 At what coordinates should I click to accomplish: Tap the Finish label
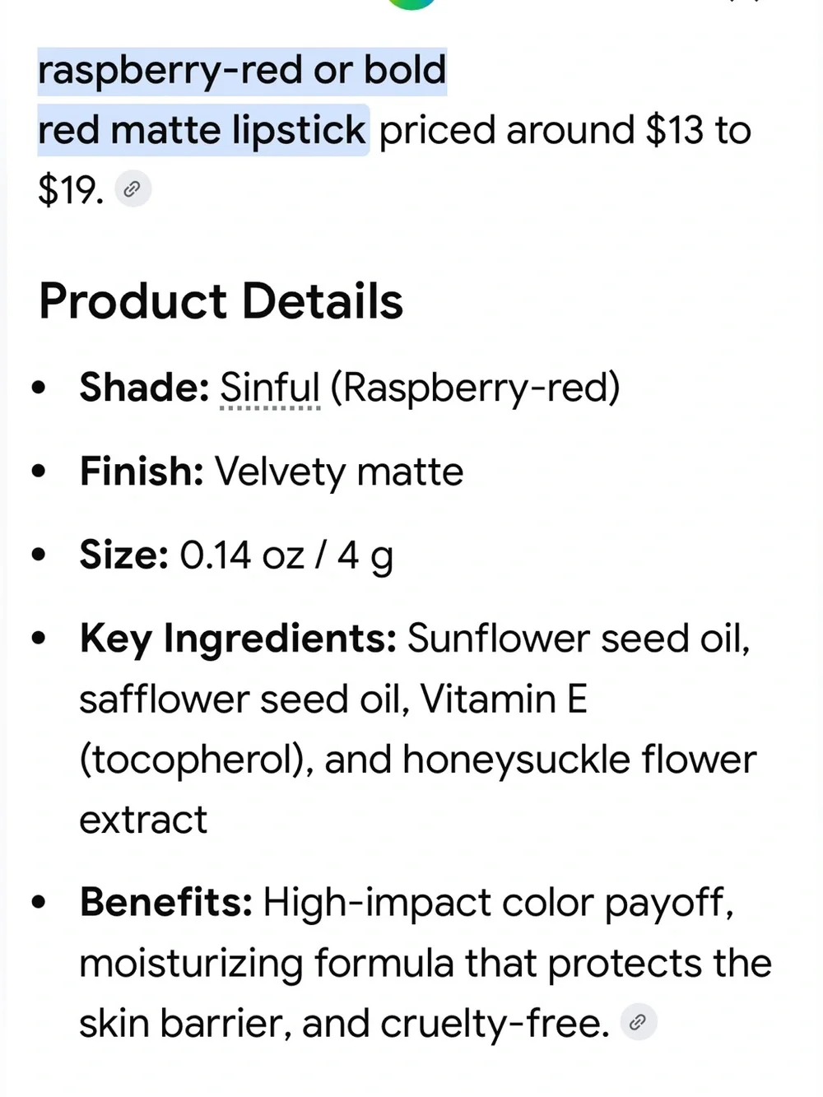(142, 472)
